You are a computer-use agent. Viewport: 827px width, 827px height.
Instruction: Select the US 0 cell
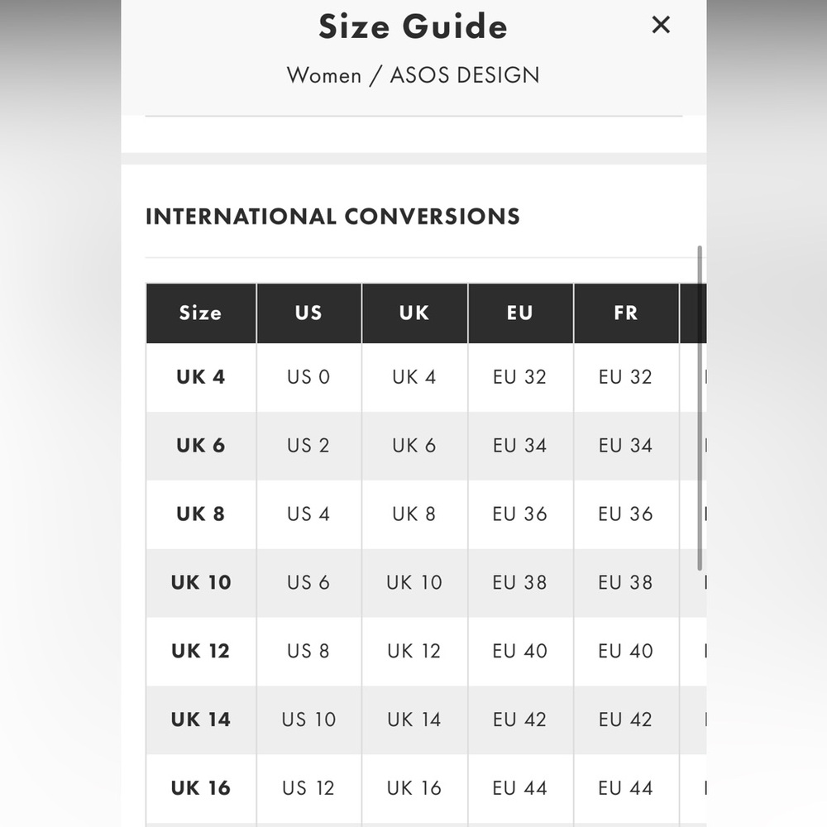pos(308,377)
